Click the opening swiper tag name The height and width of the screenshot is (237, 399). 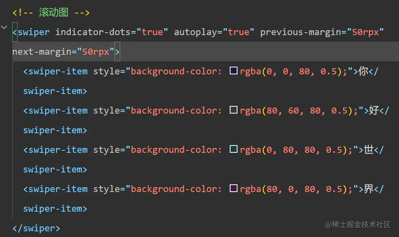(x=34, y=32)
